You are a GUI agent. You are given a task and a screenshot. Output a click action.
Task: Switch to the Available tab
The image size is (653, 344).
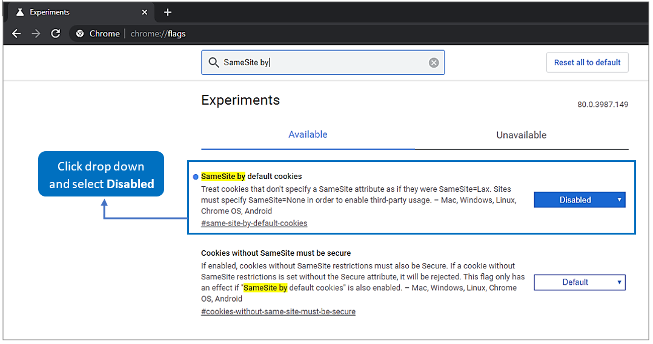(x=308, y=135)
